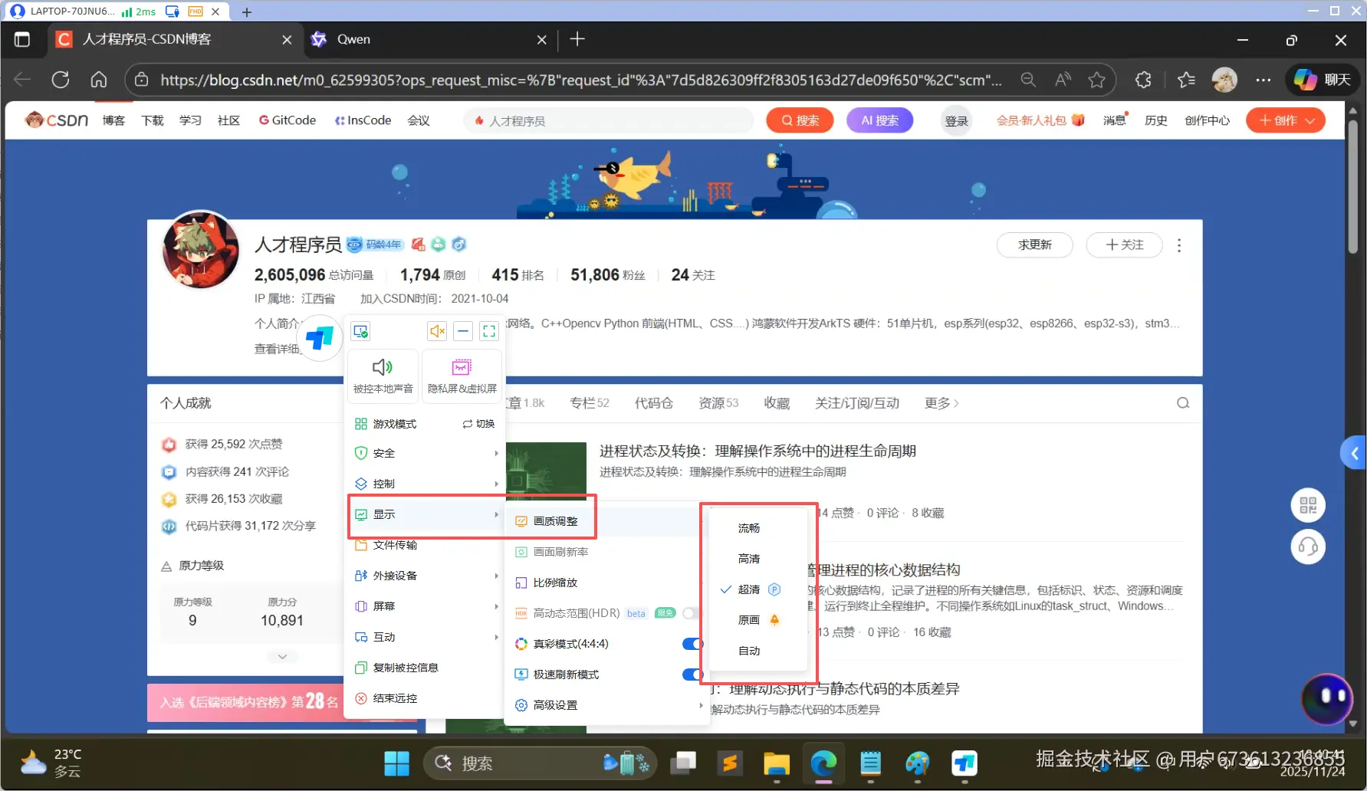The width and height of the screenshot is (1367, 791).
Task: Expand the 互动 submenu
Action: (426, 637)
